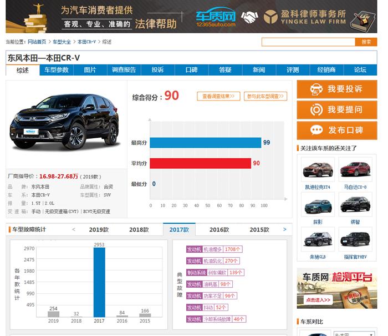Click the 点击进入>> button in ad
Viewport: 388px width, 336px height.
[318, 300]
